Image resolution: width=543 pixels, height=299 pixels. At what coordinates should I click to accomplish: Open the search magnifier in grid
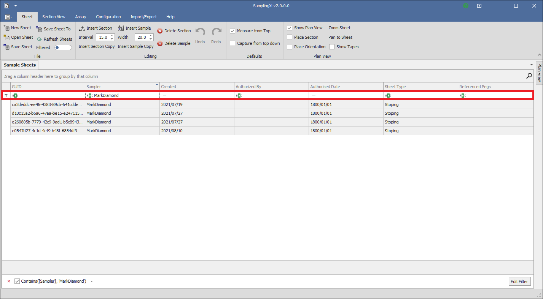pyautogui.click(x=529, y=76)
